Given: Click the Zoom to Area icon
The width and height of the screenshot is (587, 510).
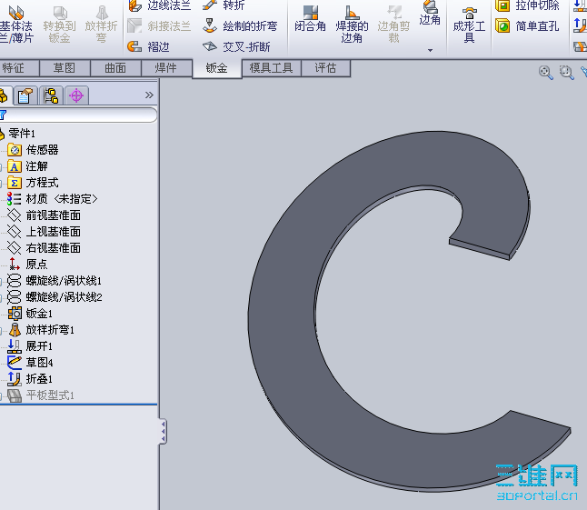Looking at the screenshot, I should click(567, 72).
